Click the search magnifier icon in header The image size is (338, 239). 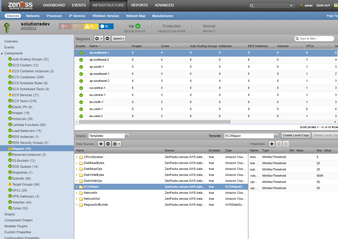tap(251, 5)
